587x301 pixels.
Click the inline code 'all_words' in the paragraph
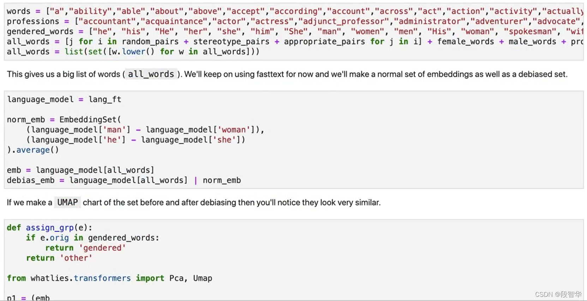coord(151,74)
